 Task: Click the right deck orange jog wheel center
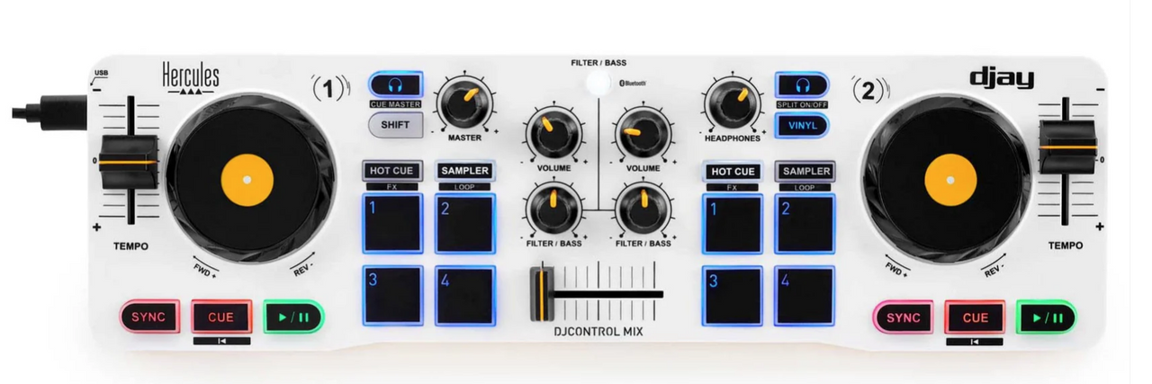point(950,178)
